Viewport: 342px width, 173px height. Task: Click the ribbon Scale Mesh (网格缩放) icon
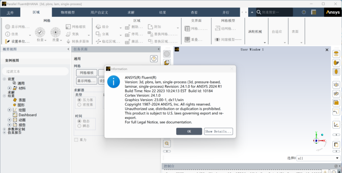pos(68,27)
